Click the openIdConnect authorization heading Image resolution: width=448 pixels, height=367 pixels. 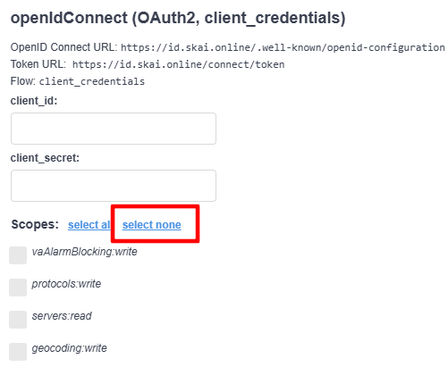[x=178, y=18]
